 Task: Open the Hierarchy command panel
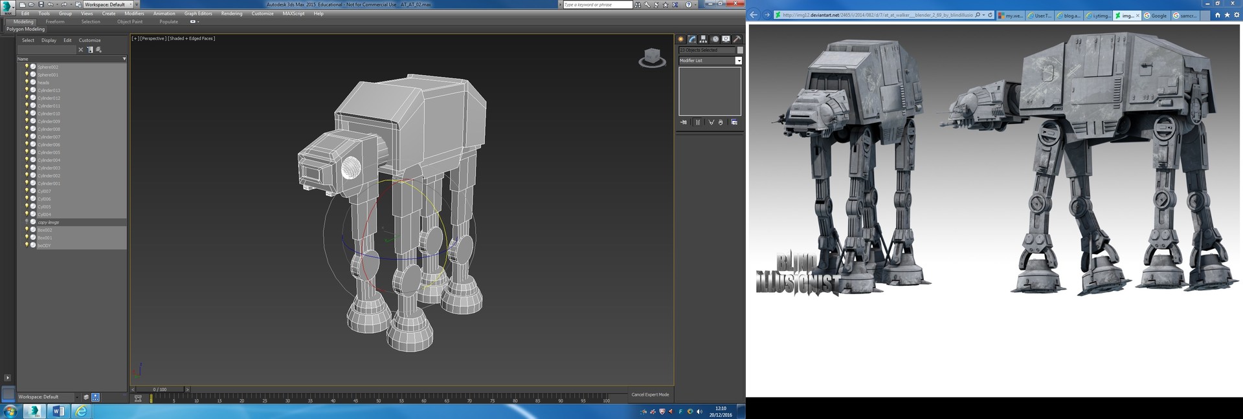(x=703, y=39)
